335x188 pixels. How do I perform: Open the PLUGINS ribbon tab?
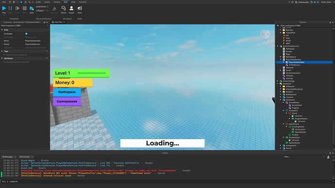[x=83, y=2]
